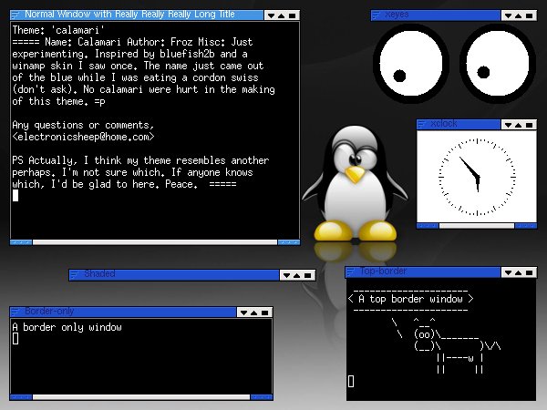Click the up-arrow button on the xeyes titlebar
The image size is (547, 410).
pos(519,15)
